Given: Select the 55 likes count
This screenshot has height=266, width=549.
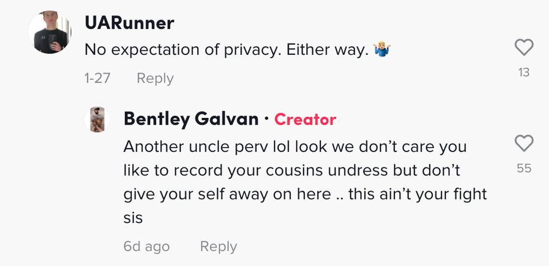Looking at the screenshot, I should 524,168.
